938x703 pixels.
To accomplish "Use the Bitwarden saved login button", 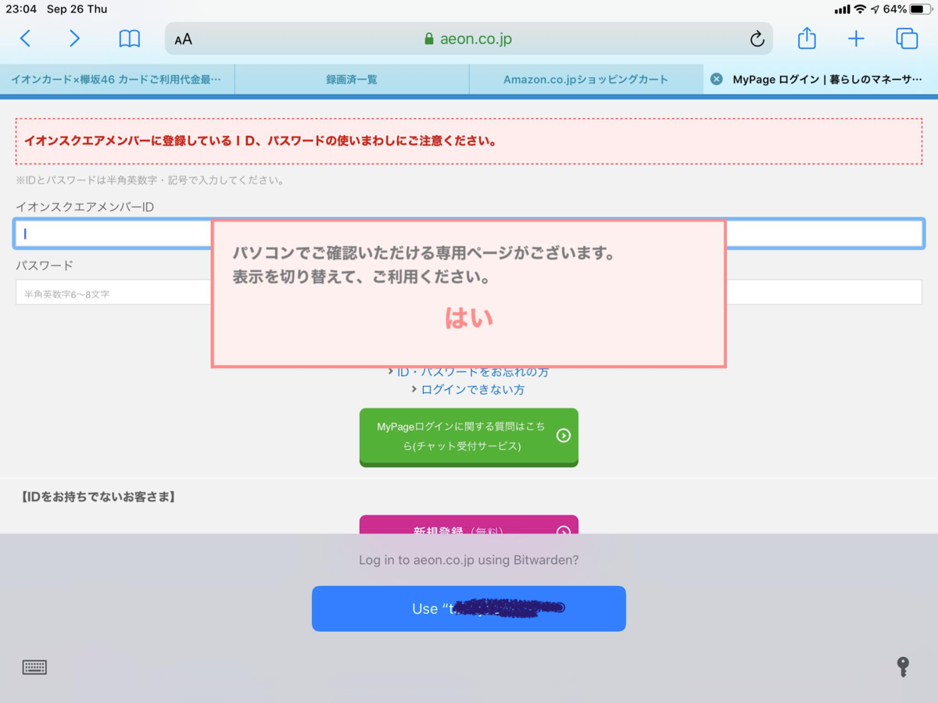I will 469,608.
